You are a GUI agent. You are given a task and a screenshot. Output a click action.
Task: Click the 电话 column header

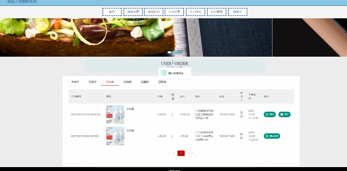[222, 97]
